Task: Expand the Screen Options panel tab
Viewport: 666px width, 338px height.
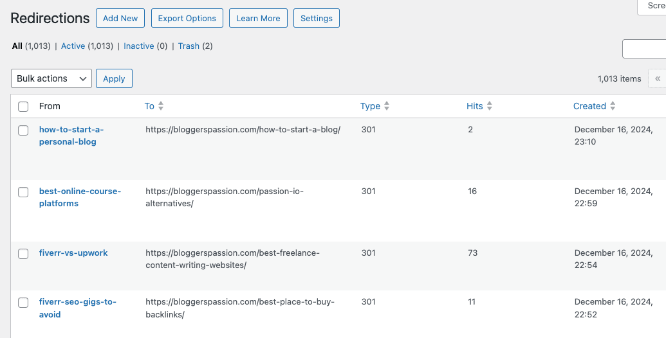Action: point(653,6)
